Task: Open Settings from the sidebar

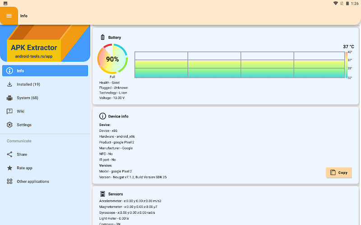Action: point(45,125)
